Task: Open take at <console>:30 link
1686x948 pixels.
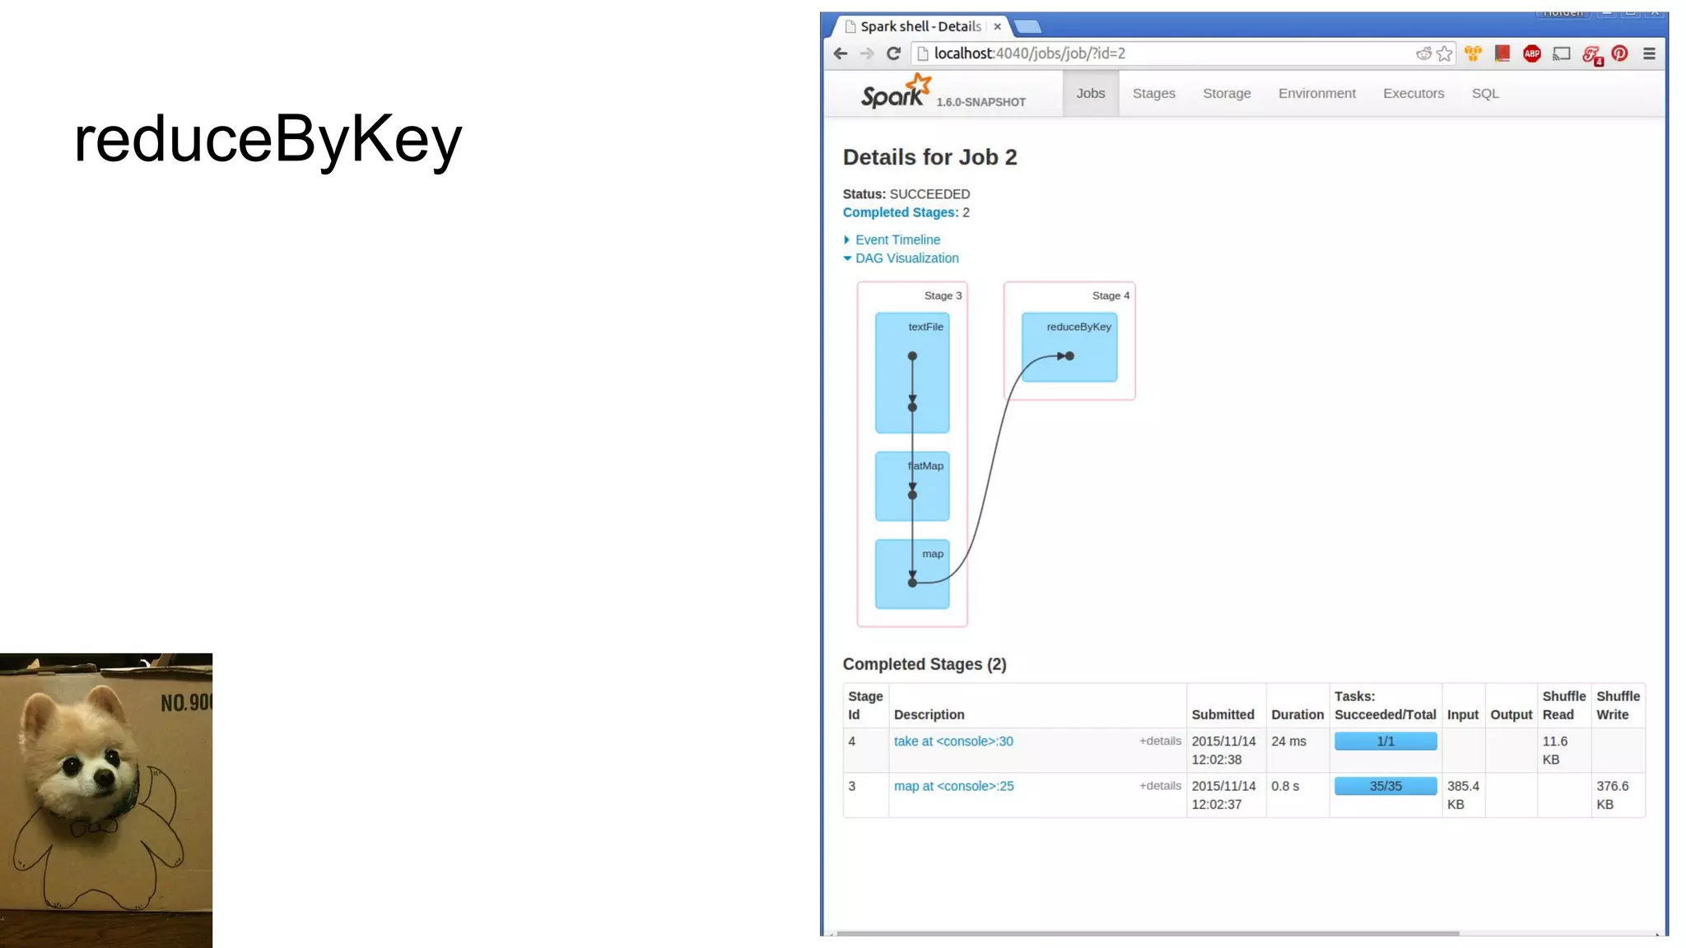Action: click(953, 741)
